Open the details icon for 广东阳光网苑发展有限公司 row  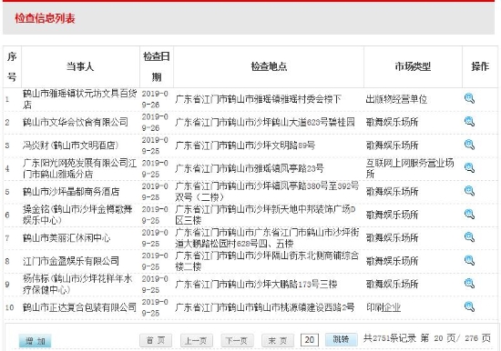tap(469, 167)
